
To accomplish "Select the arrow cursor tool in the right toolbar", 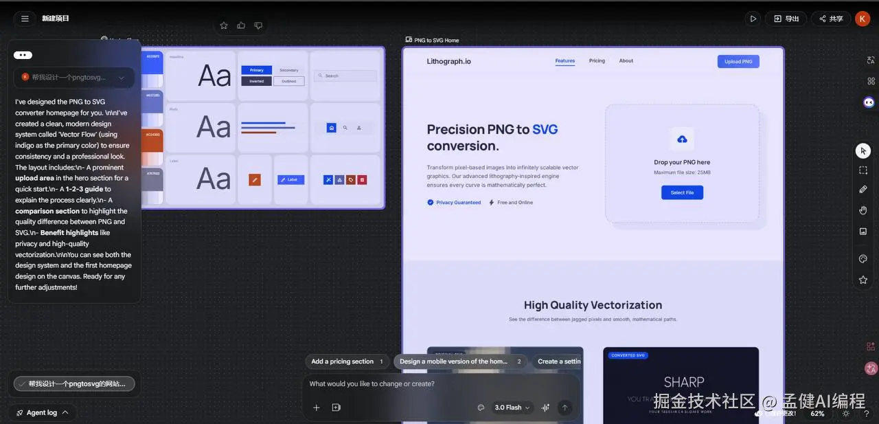I will 863,150.
